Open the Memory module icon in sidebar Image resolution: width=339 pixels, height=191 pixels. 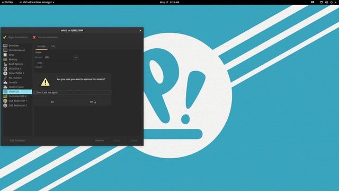tap(5, 59)
